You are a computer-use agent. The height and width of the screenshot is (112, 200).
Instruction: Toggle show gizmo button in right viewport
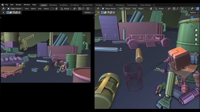[x=198, y=9]
